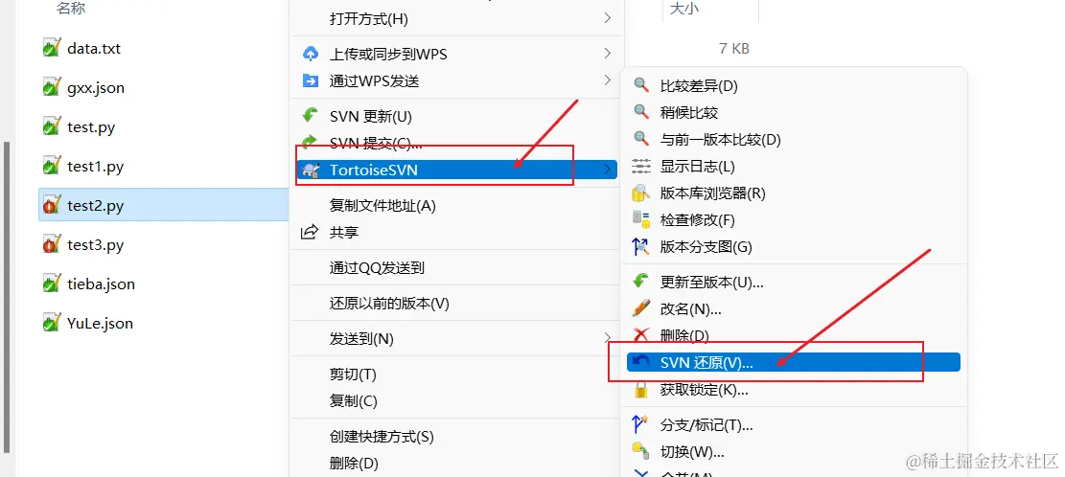Select the test3.py file in the list
This screenshot has width=1065, height=477.
(x=95, y=244)
